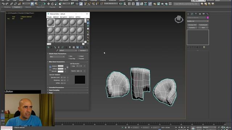
Task: Open the Modes menu in Material Editor
Action: [49, 17]
